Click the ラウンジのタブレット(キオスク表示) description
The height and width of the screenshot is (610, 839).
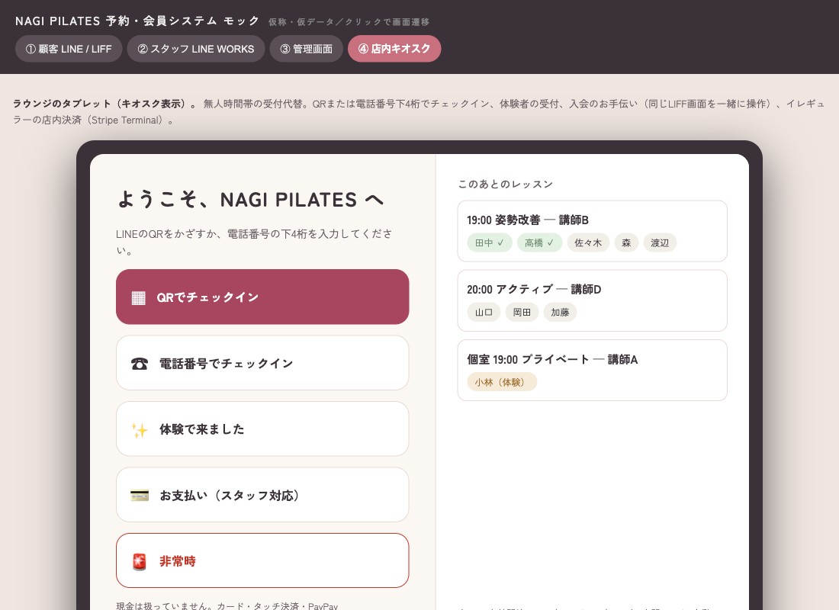click(x=419, y=112)
